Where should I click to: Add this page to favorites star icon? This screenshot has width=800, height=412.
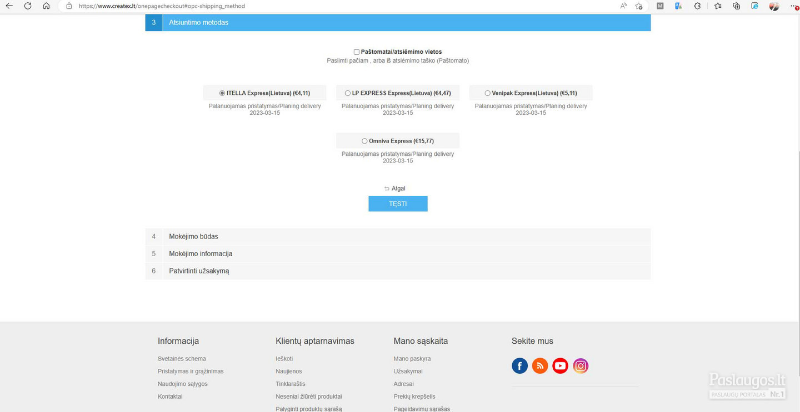(x=639, y=6)
